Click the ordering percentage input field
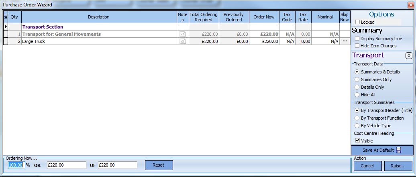 coord(16,165)
